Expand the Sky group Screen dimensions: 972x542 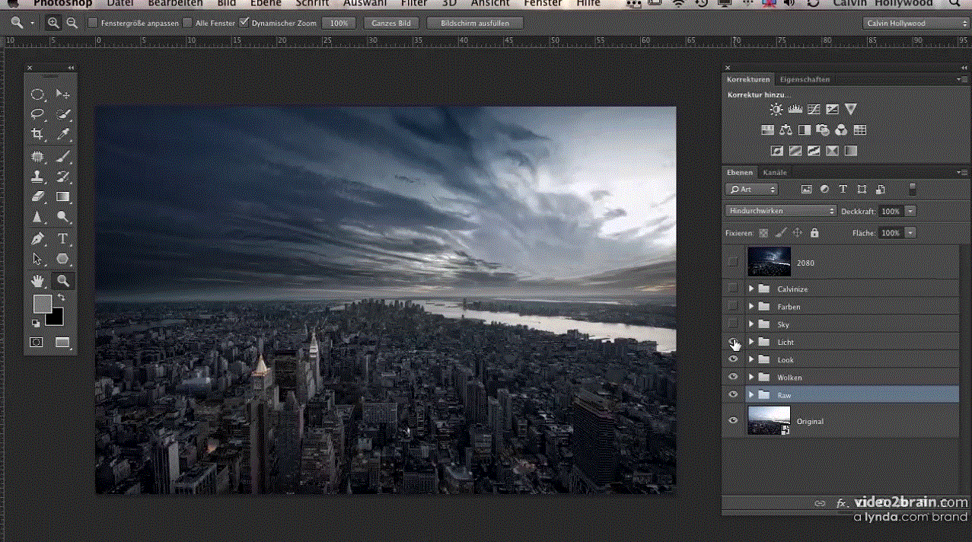point(751,324)
